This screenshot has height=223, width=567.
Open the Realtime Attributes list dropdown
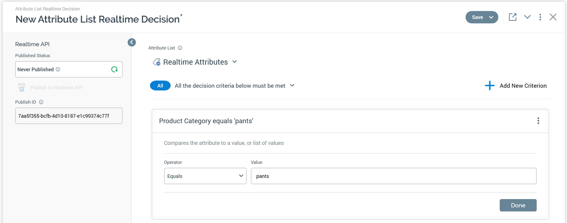pos(235,62)
